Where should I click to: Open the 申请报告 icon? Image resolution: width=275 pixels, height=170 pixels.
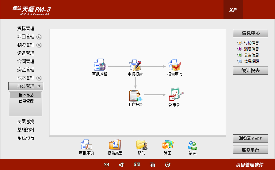point(135,65)
